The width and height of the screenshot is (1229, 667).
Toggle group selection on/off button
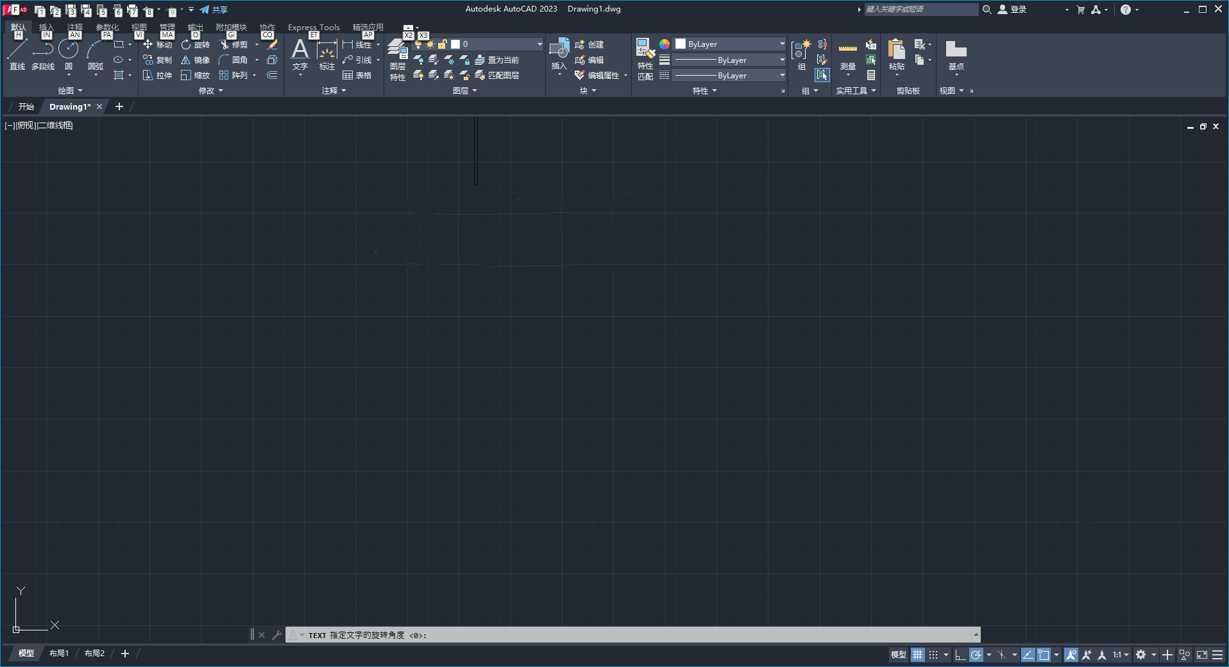(x=822, y=76)
